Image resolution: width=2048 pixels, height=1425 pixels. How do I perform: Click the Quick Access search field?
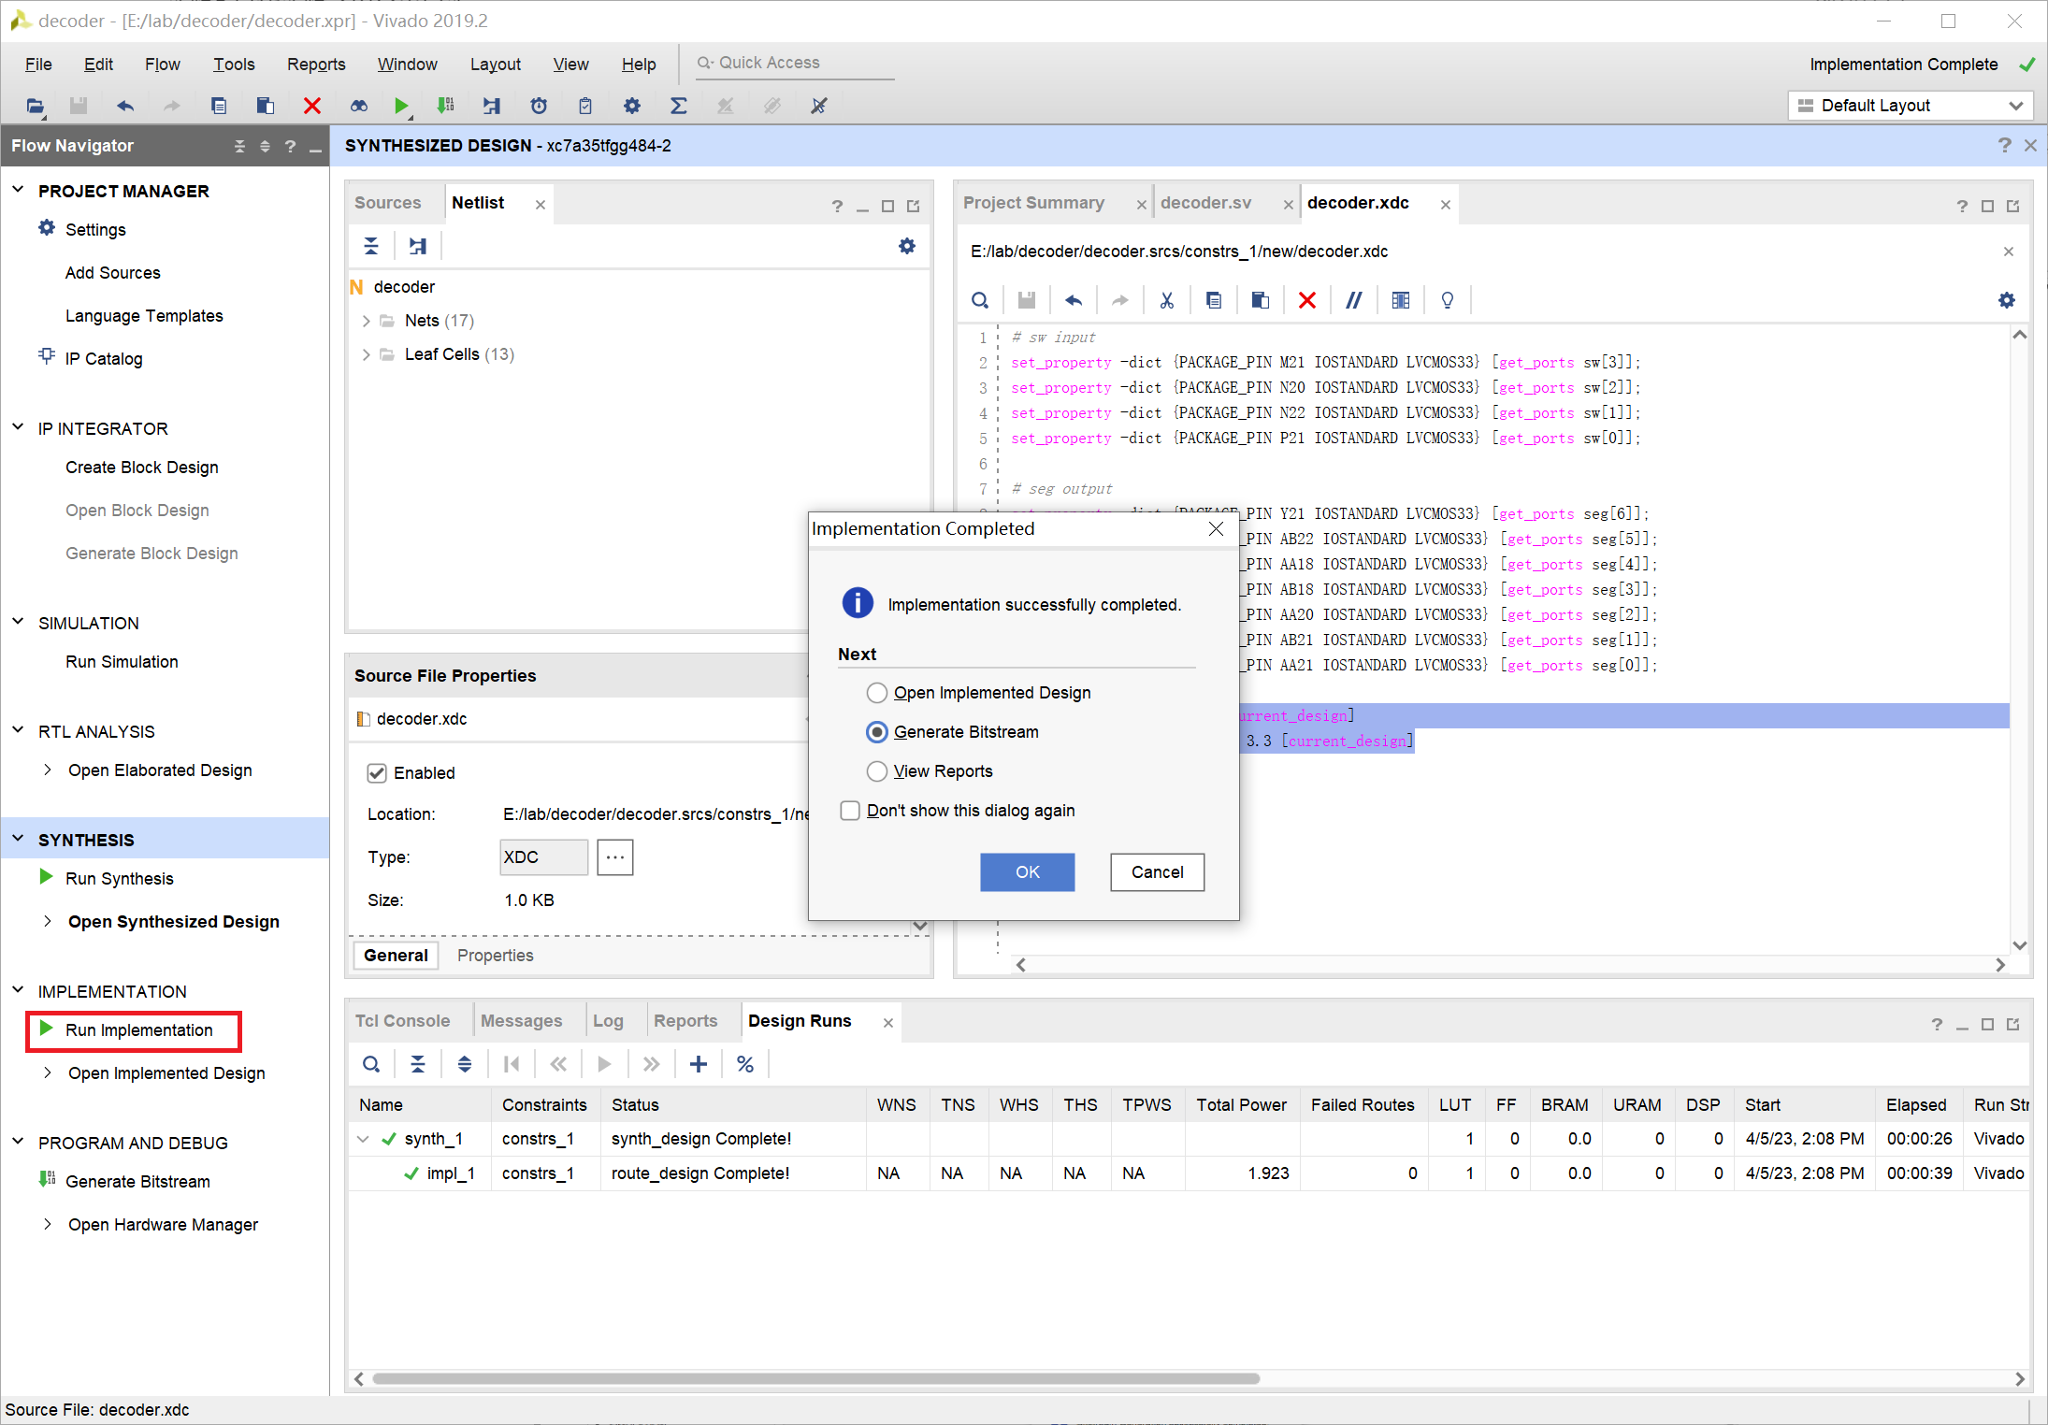[x=795, y=63]
